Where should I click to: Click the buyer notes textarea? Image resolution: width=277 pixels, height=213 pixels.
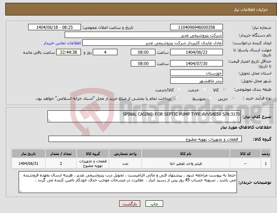pyautogui.click(x=128, y=182)
